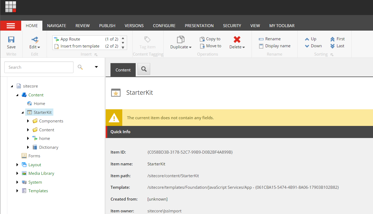The width and height of the screenshot is (373, 214).
Task: Open the MY TOOLBAR ribbon tab
Action: pyautogui.click(x=282, y=26)
